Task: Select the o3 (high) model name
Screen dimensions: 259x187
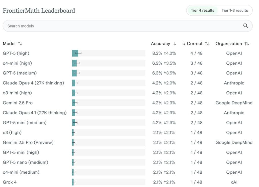Action: [x=12, y=132]
